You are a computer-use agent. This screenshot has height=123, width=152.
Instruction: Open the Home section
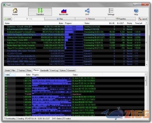pos(15,12)
